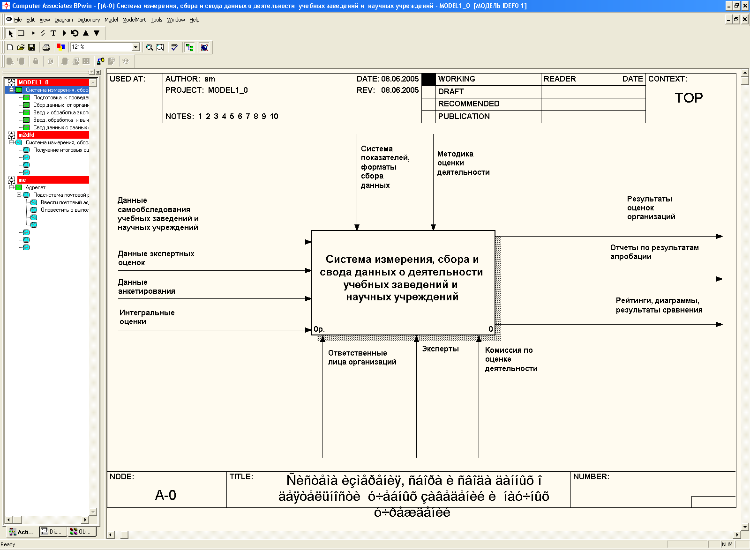Close the Model Explorer panel
This screenshot has height=550, width=750.
click(x=97, y=72)
